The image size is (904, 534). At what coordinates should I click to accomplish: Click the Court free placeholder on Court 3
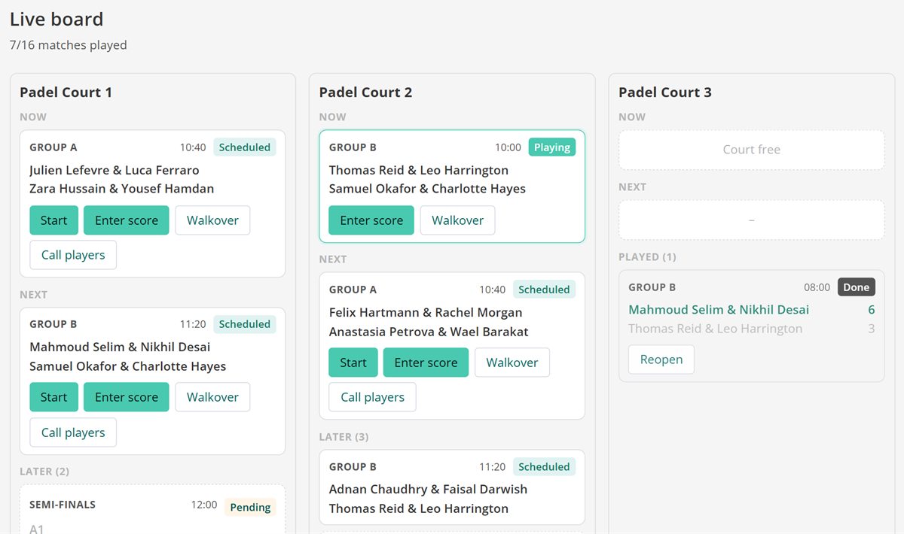point(752,150)
